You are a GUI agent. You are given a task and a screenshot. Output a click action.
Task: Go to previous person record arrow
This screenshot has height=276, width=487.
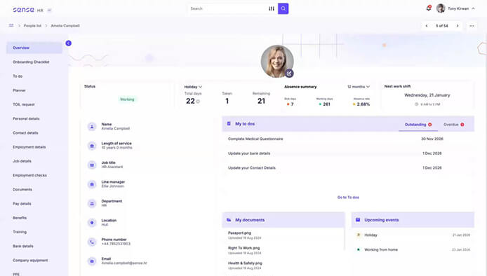[427, 26]
